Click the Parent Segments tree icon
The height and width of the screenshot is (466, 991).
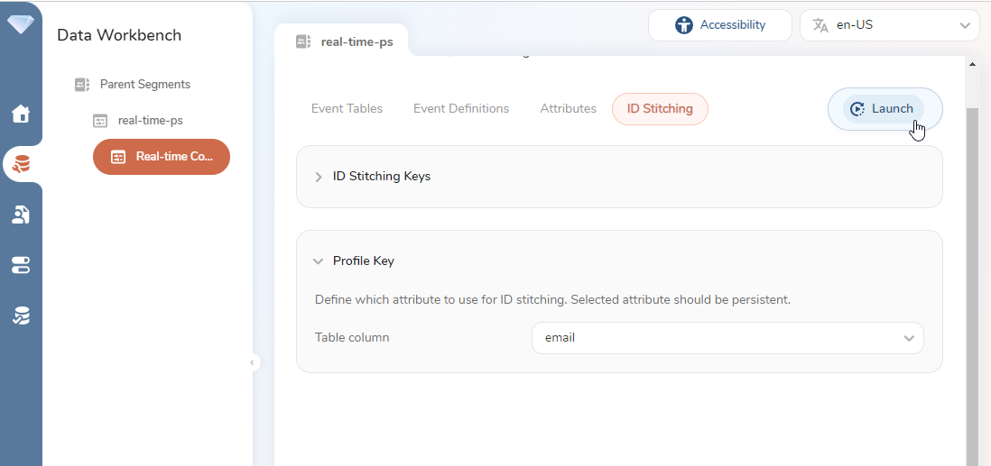[82, 85]
